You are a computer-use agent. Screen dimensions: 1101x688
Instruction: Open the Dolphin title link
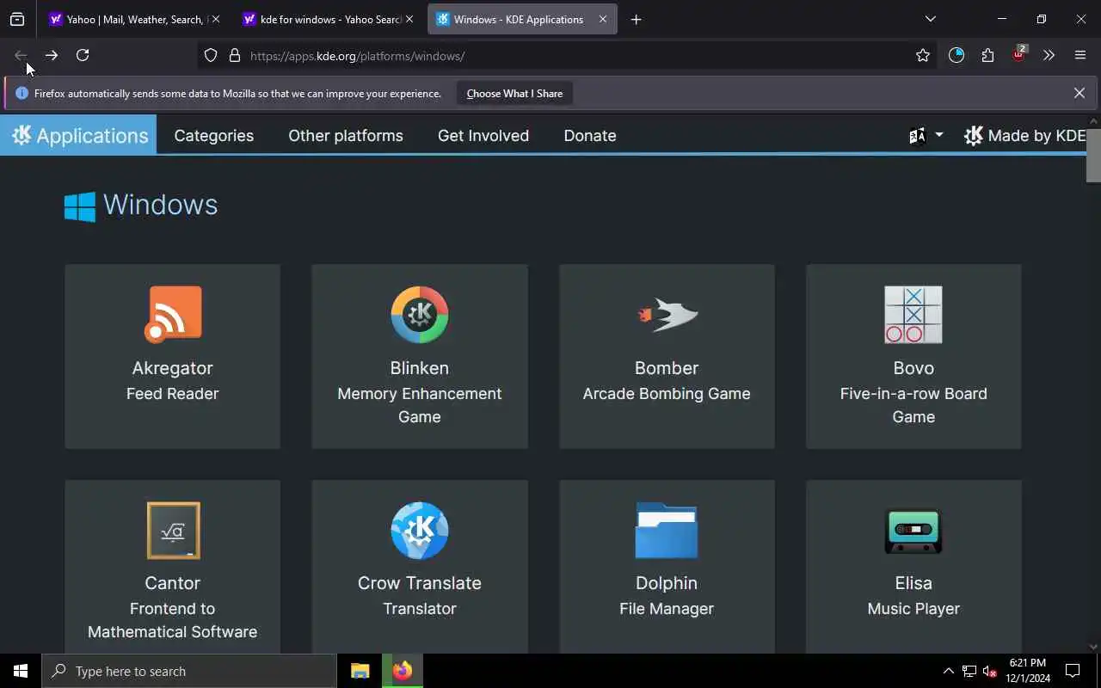[667, 583]
